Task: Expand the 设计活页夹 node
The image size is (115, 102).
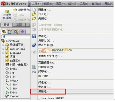Action: (x=3, y=45)
